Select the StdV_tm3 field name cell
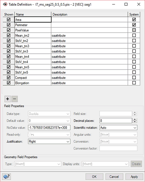Viewport: 145px width, 182px height. 33,51
